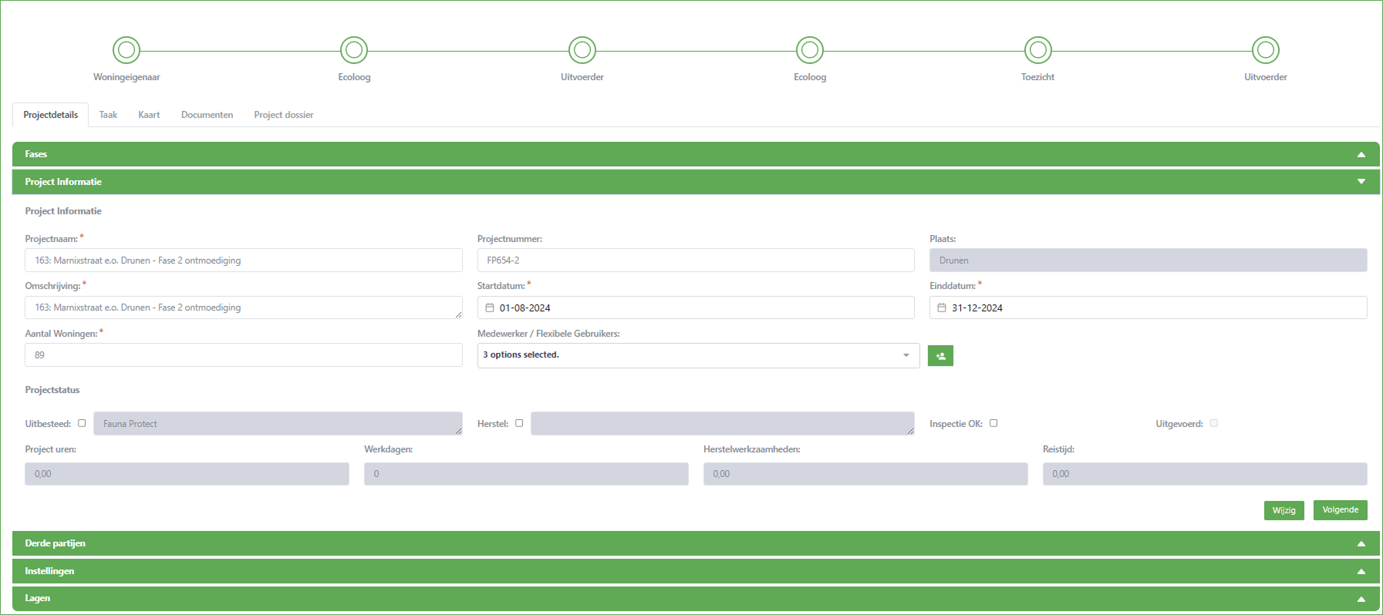The height and width of the screenshot is (615, 1383).
Task: Expand the Derde partijen section
Action: pyautogui.click(x=1361, y=544)
